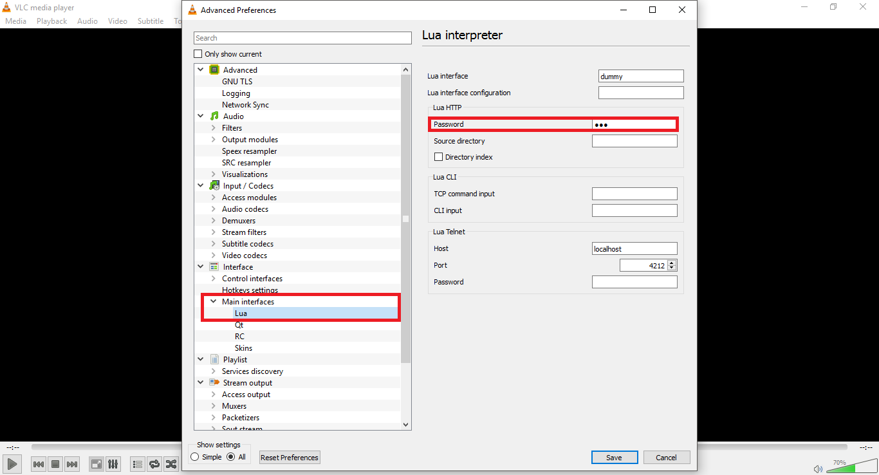Screen dimensions: 879x475
Task: Increase Port value with up stepper arrow
Action: tap(672, 263)
